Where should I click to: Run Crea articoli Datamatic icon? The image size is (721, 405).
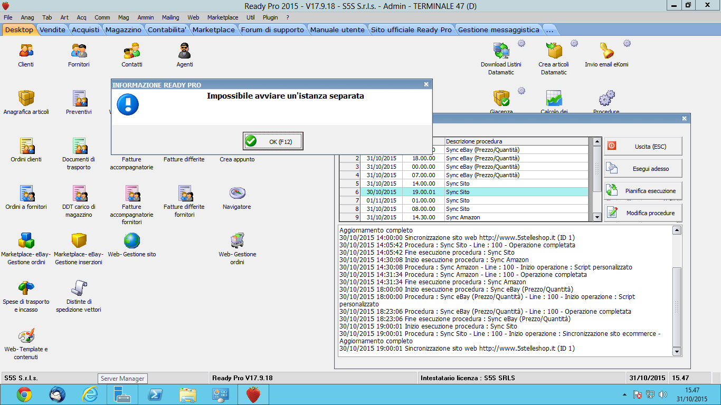554,51
